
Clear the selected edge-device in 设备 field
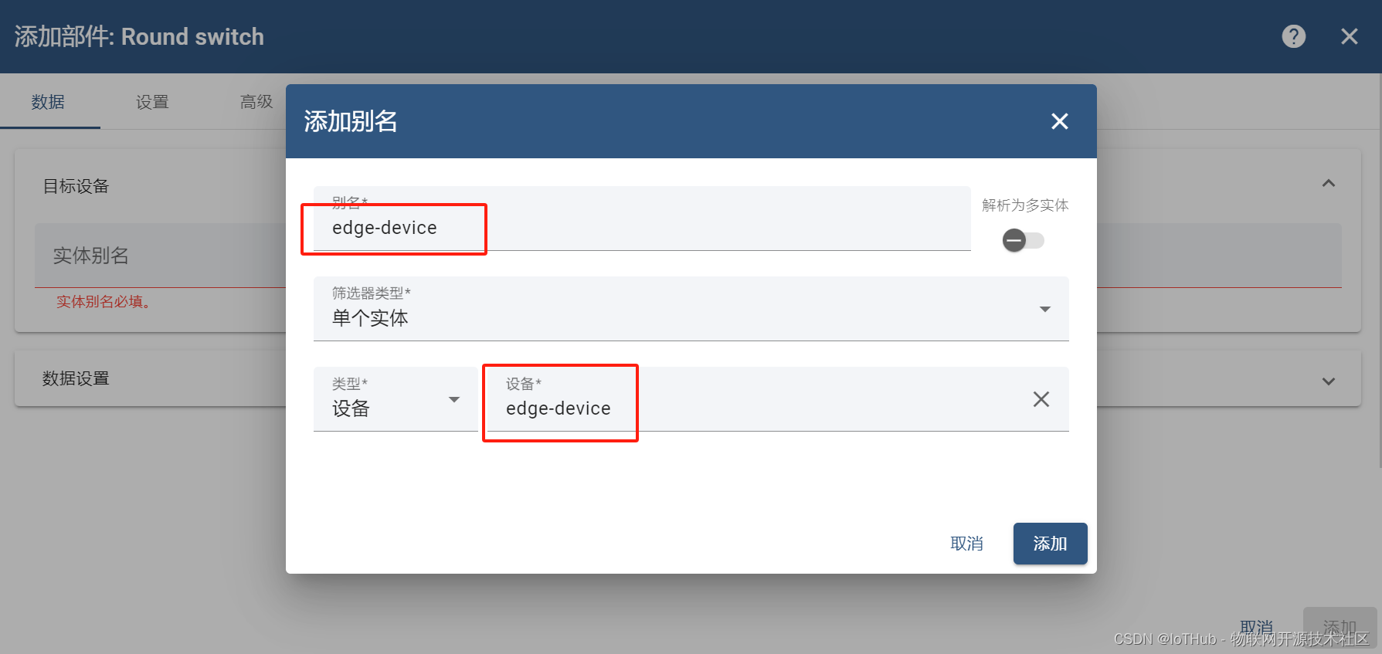click(x=1041, y=399)
